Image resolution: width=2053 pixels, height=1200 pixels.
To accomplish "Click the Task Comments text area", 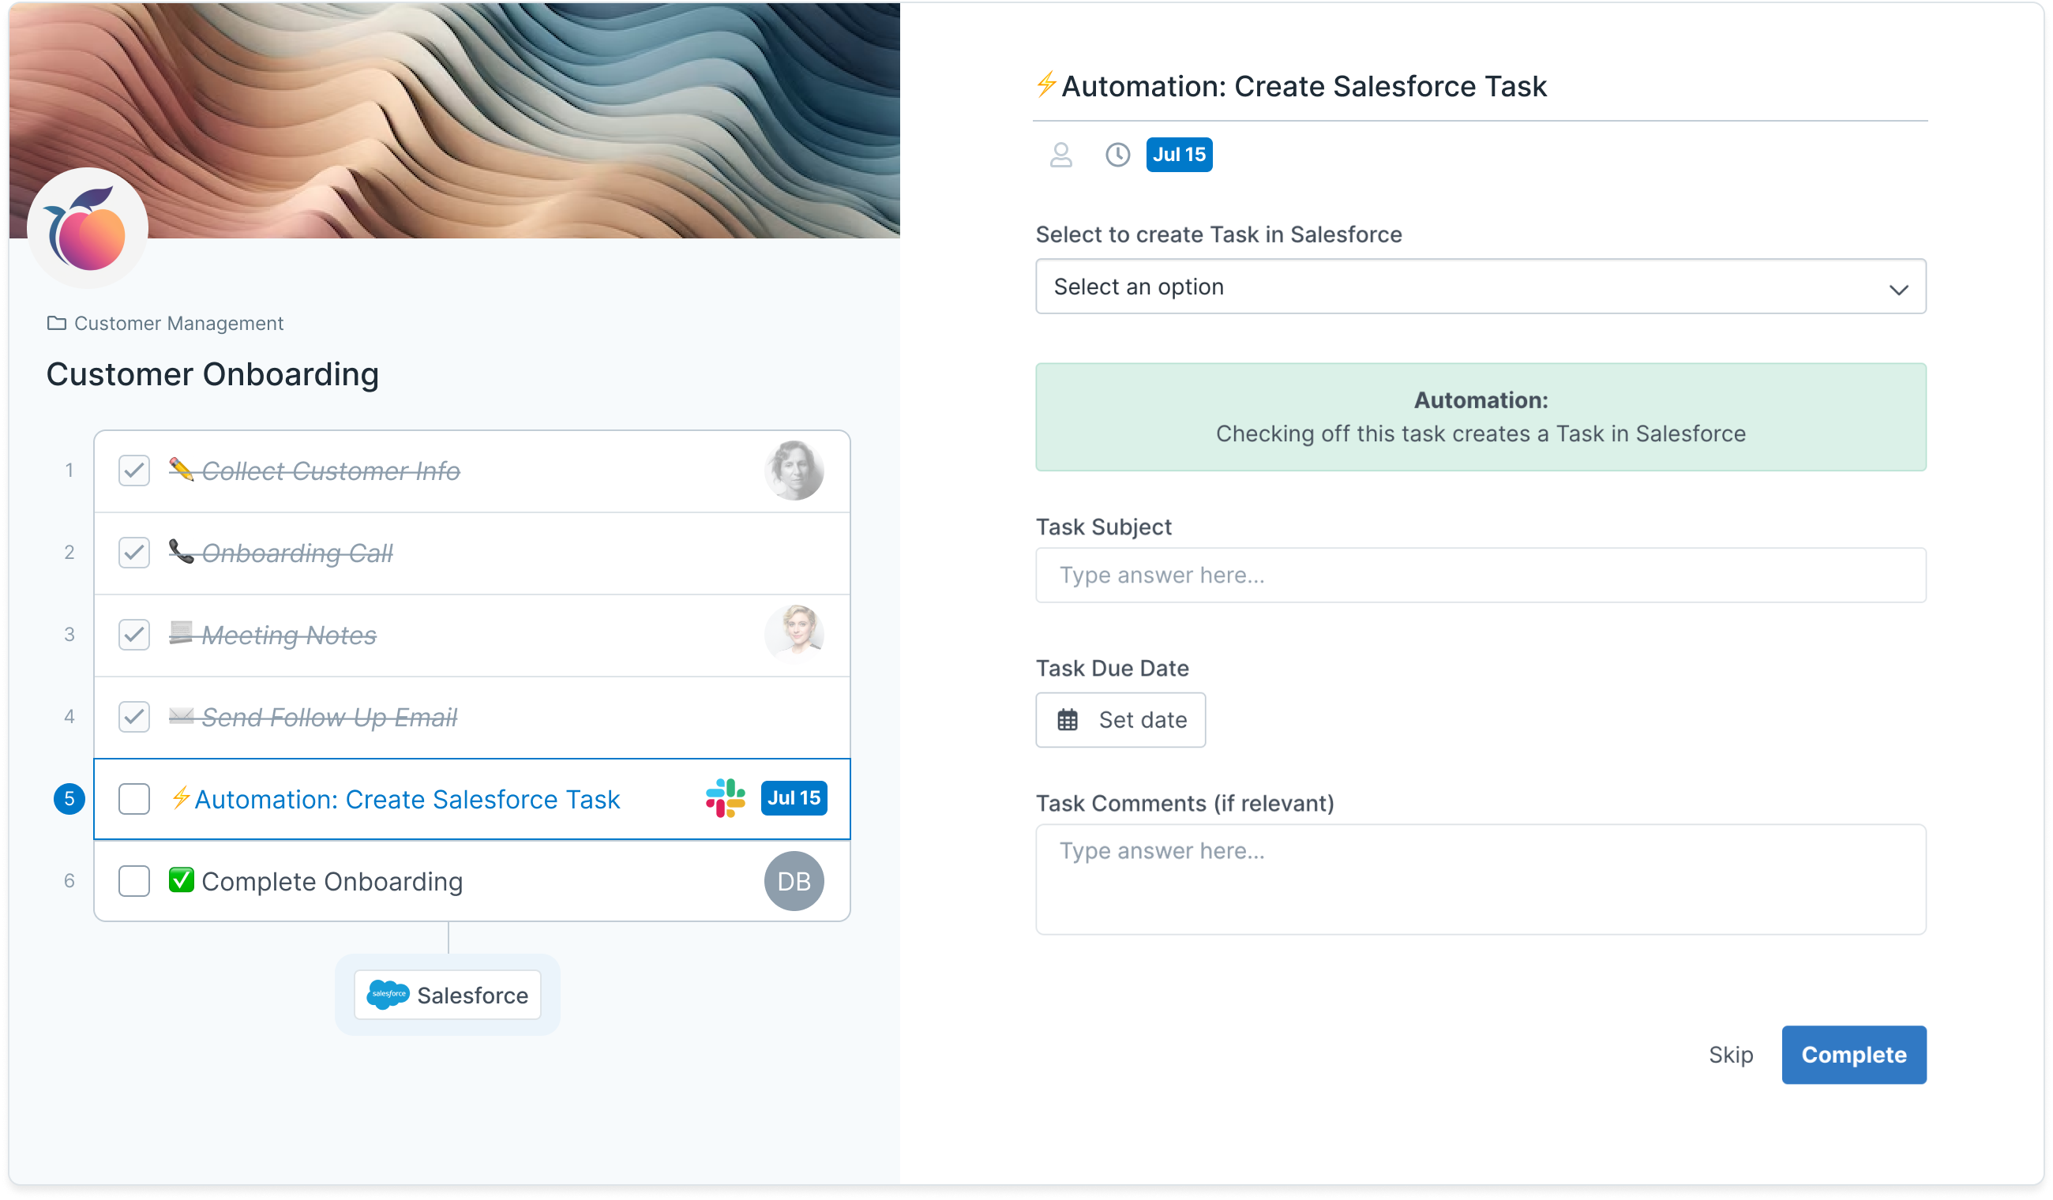I will click(x=1481, y=879).
